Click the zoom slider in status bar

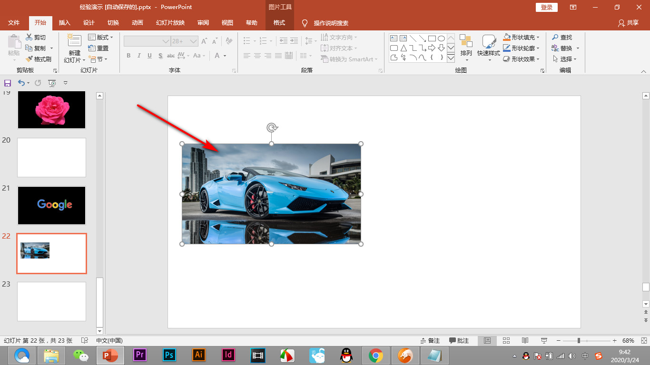(579, 341)
